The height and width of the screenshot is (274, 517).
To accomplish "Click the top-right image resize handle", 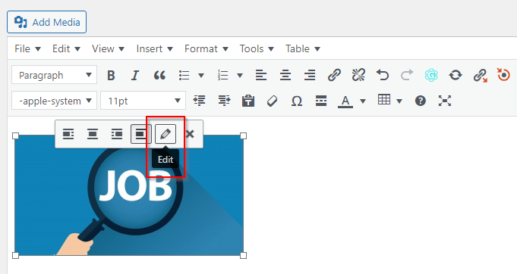I will coord(244,135).
